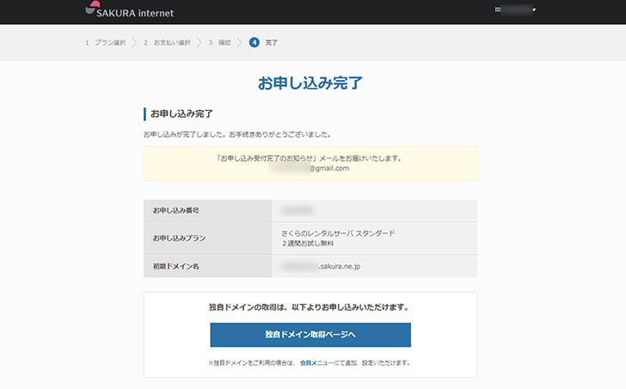Select step 2 お支払い選択 in the progress bar

point(168,42)
